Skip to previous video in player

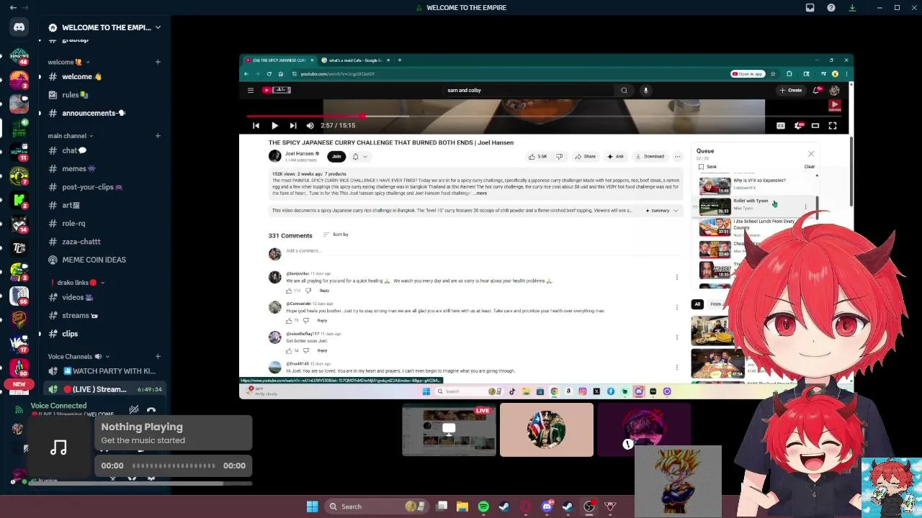tap(256, 125)
